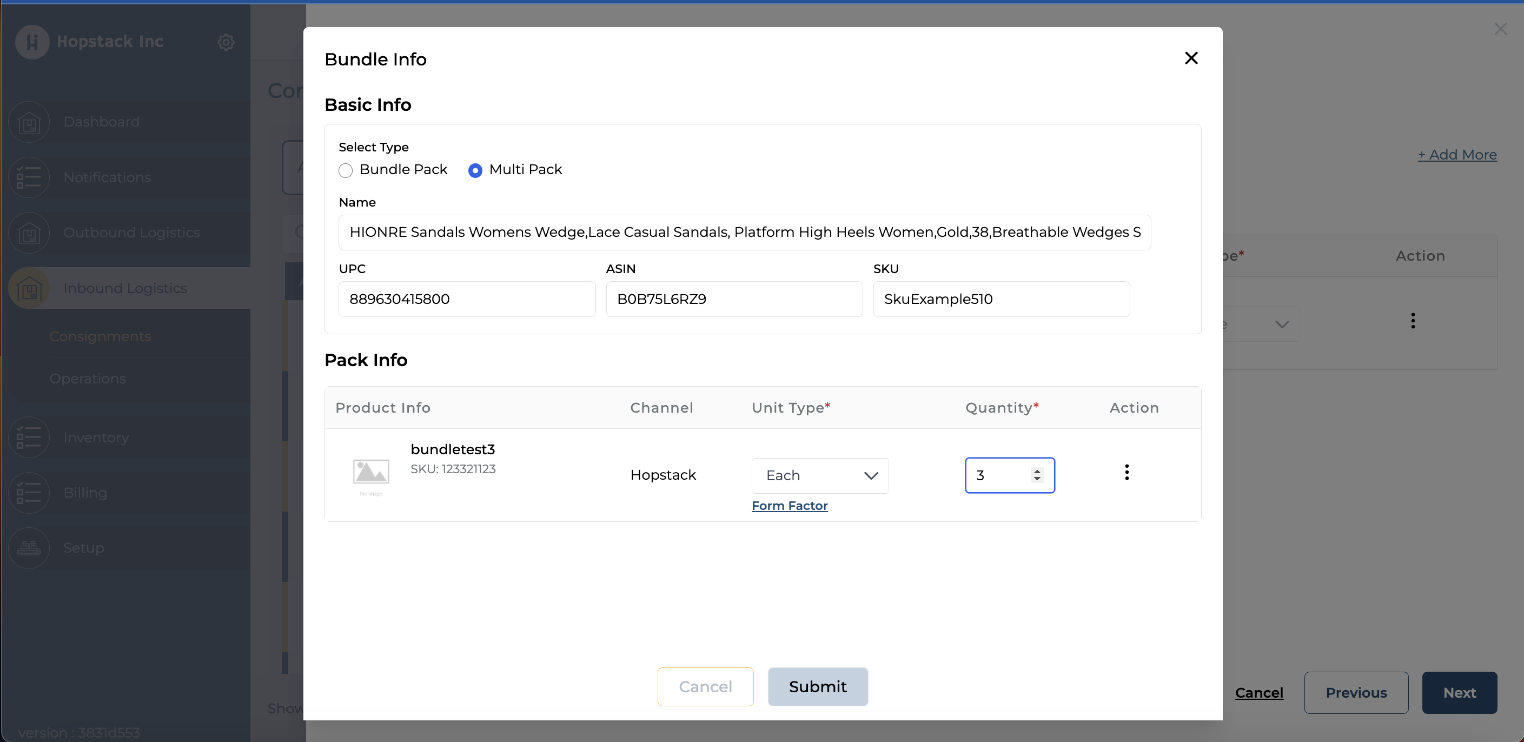Open the Form Factor link
The height and width of the screenshot is (742, 1524).
click(x=789, y=506)
